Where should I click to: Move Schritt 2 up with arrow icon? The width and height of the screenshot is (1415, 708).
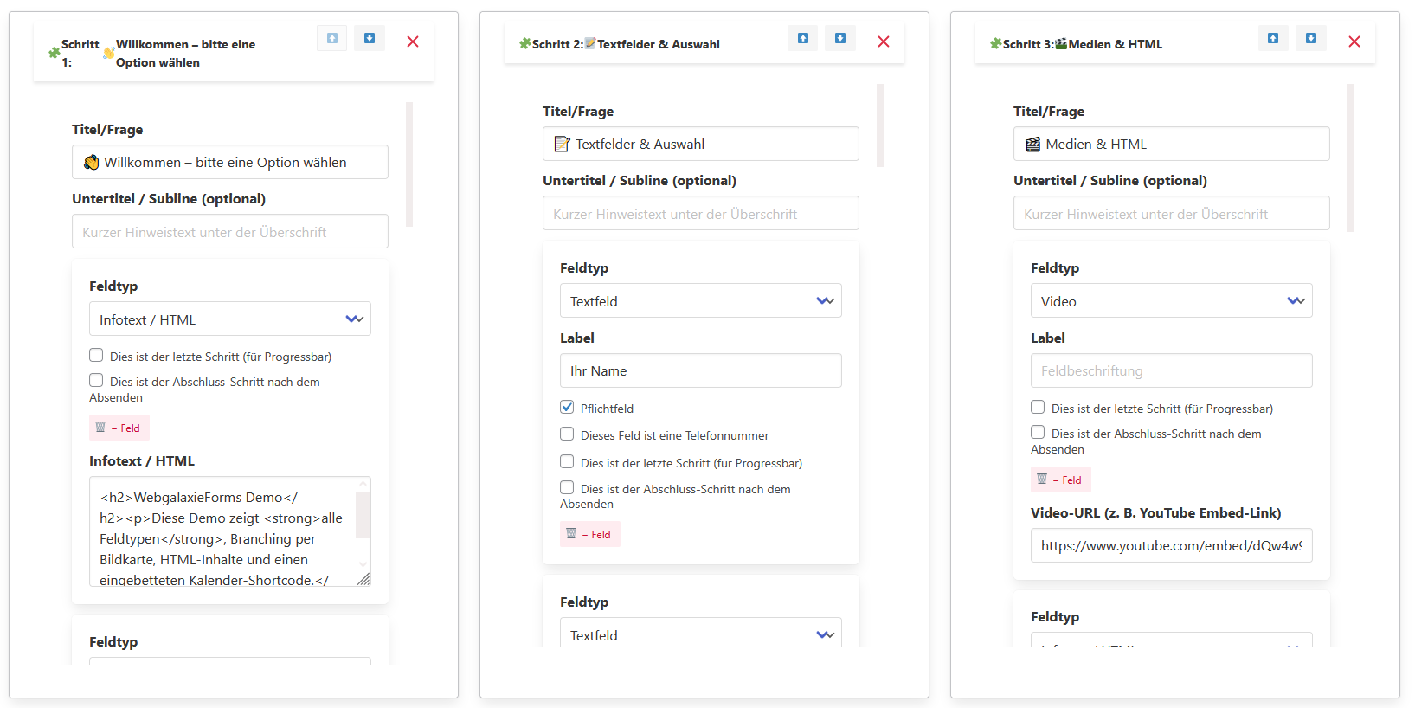pyautogui.click(x=803, y=39)
